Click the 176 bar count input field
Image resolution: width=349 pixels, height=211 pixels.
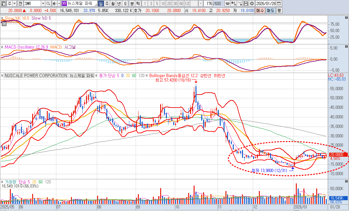[x=209, y=3]
